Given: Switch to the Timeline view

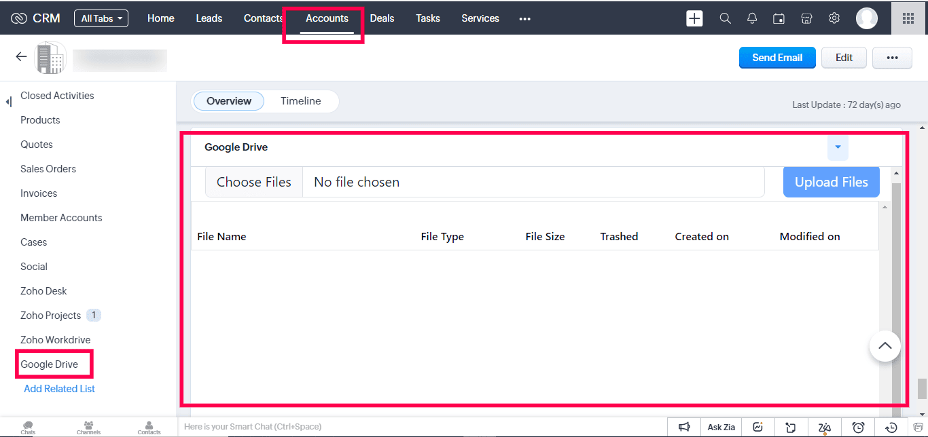Looking at the screenshot, I should pyautogui.click(x=301, y=101).
